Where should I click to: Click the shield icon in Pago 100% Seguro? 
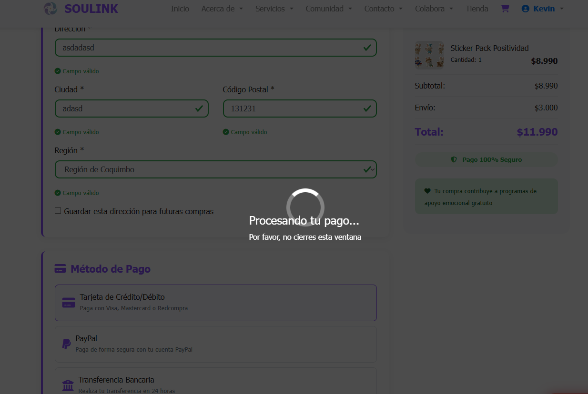(454, 160)
